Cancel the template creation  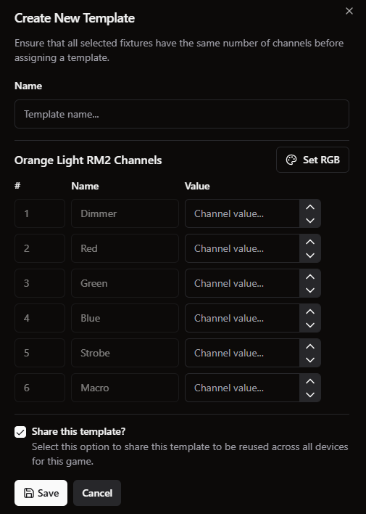tap(97, 493)
